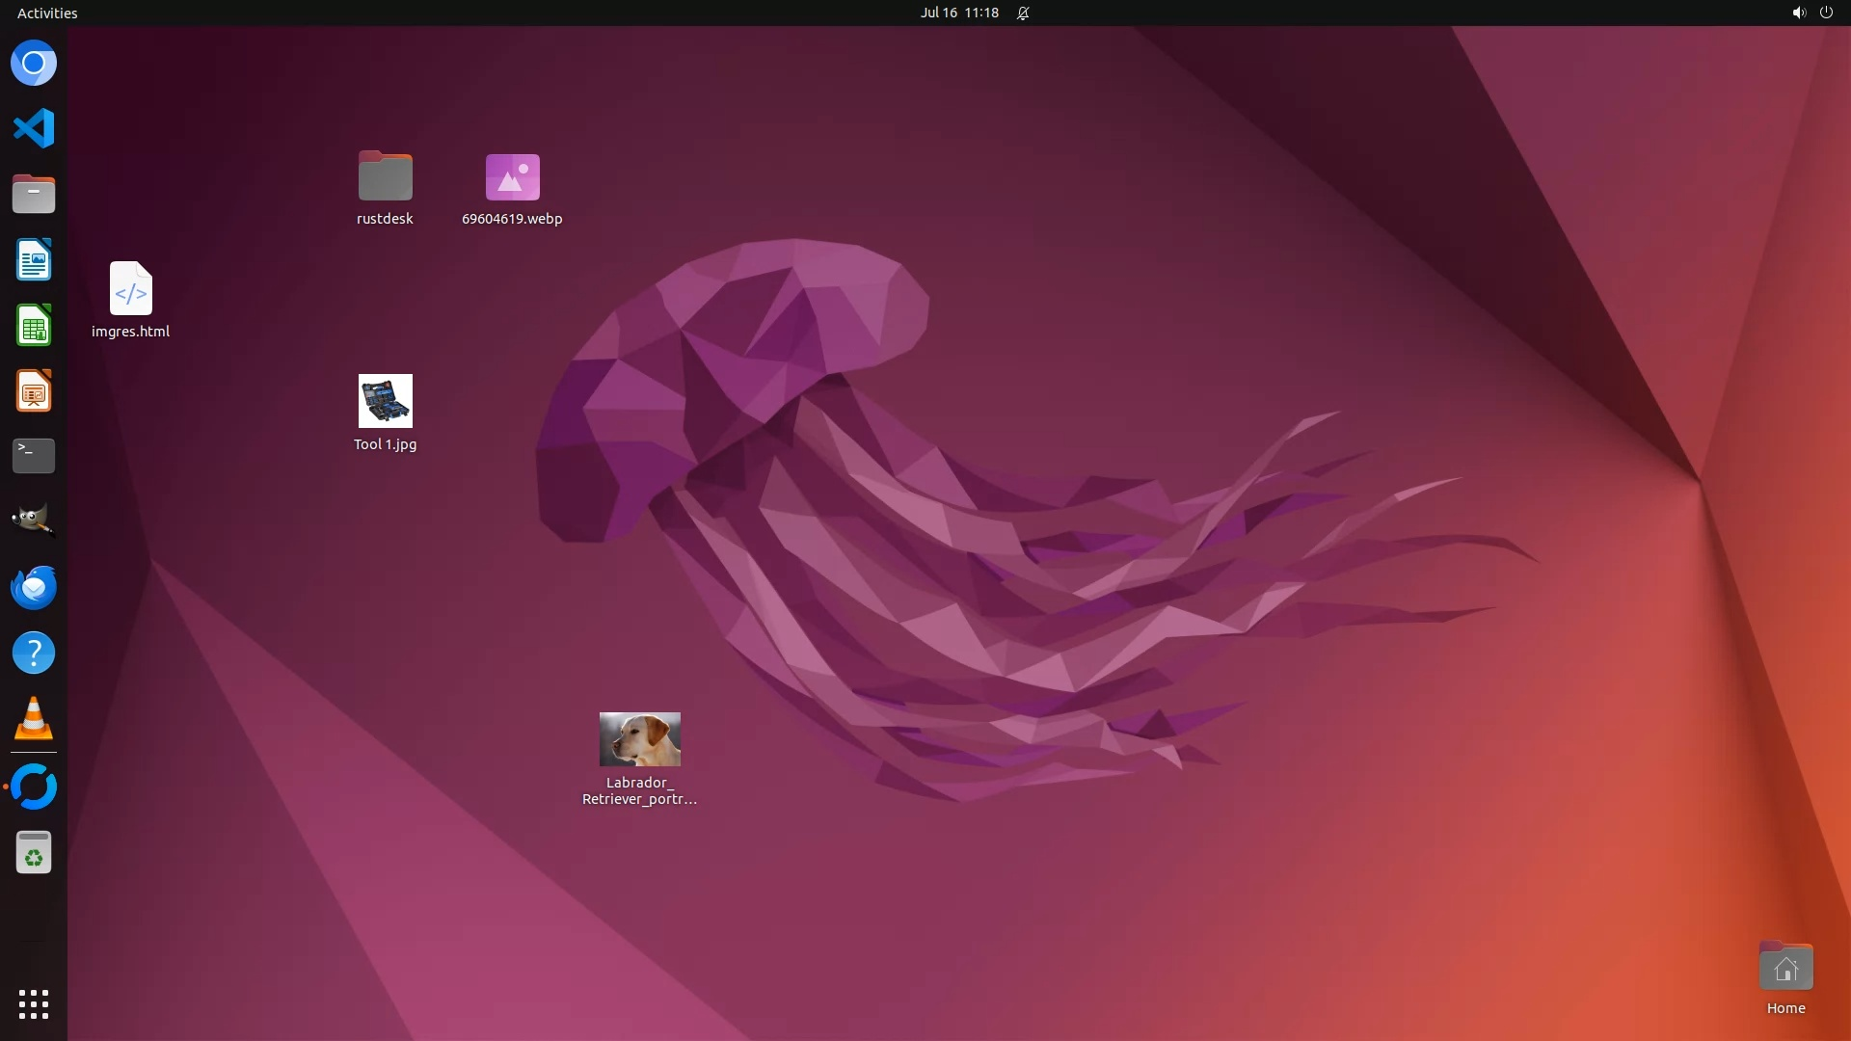Launch GIMP image editor from dock

pos(34,521)
